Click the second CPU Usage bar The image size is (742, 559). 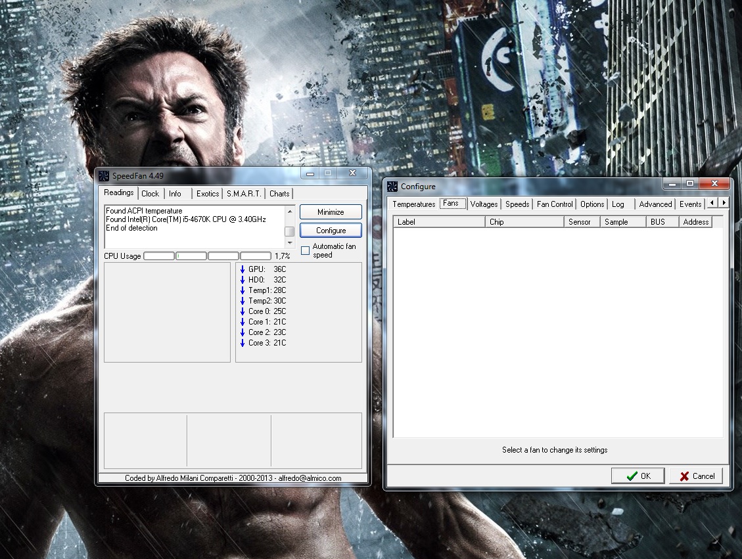click(x=191, y=256)
